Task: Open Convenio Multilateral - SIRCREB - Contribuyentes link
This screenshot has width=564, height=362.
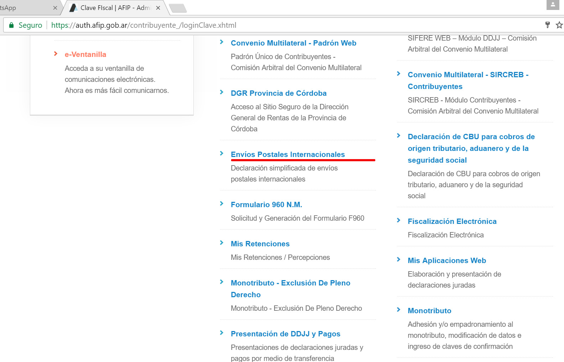Action: coord(468,80)
